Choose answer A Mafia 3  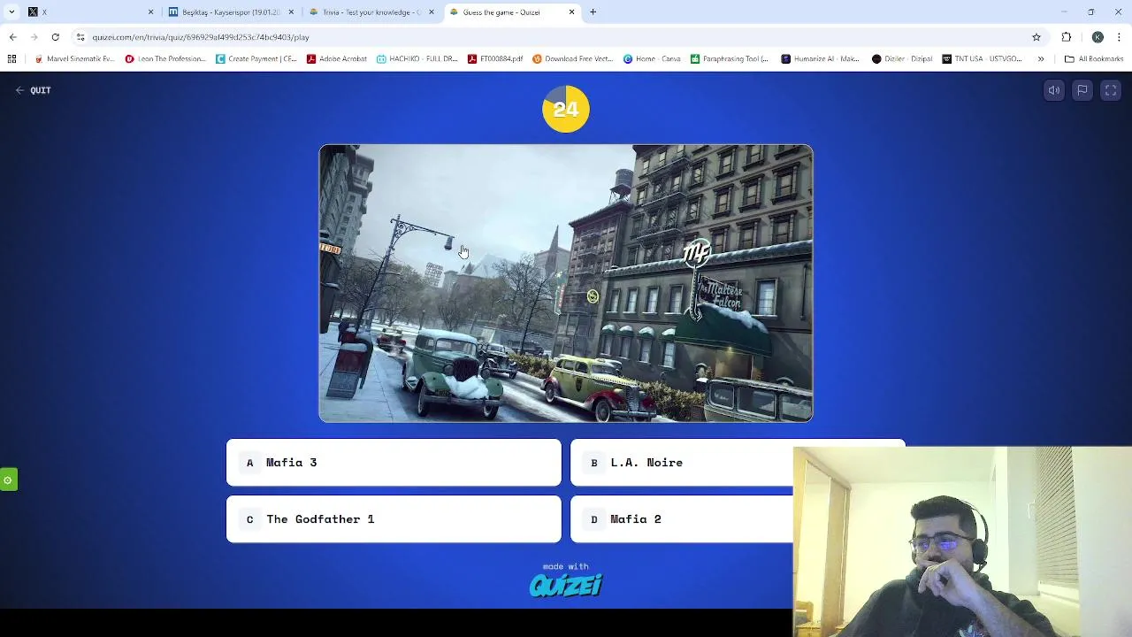coord(394,463)
